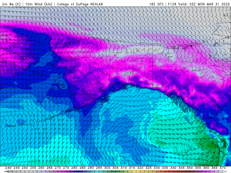
Task: Click the 270 scale label
Action: (x=58, y=168)
